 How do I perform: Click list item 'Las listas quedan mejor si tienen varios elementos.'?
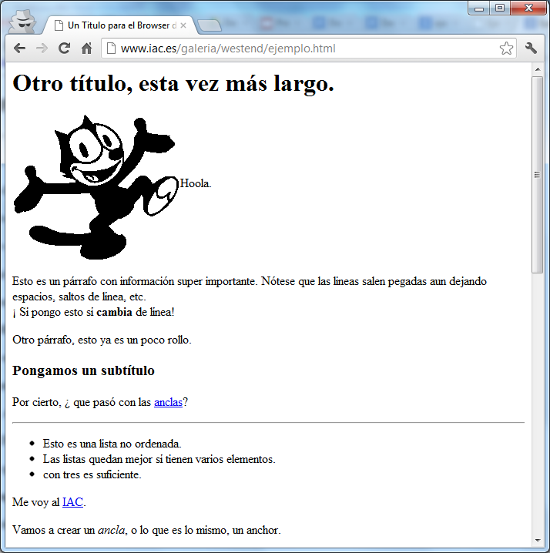pos(159,459)
